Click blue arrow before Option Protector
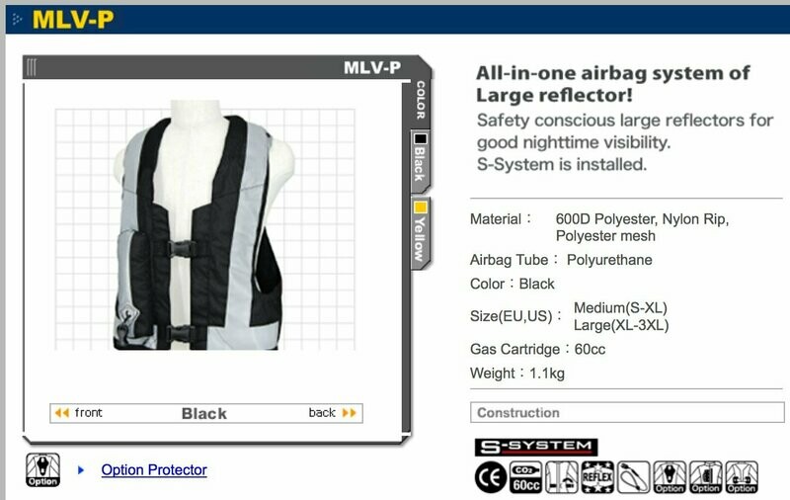The width and height of the screenshot is (790, 500). tap(81, 470)
